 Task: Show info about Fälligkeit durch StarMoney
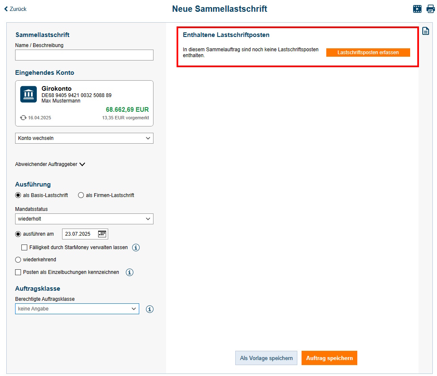tap(136, 247)
